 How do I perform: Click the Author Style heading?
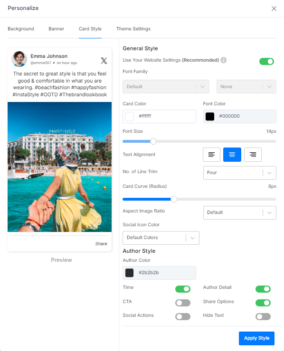139,251
